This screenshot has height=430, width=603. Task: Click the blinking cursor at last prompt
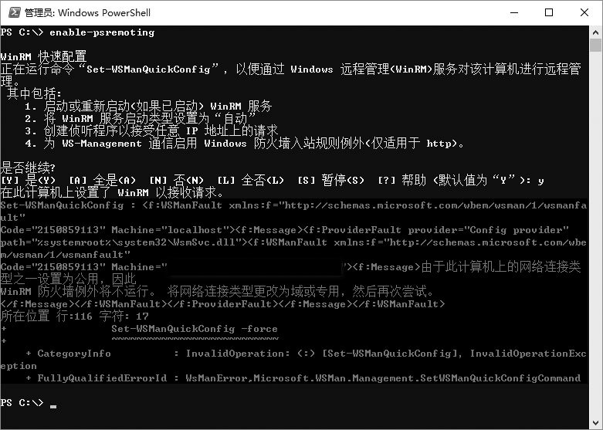(x=53, y=405)
